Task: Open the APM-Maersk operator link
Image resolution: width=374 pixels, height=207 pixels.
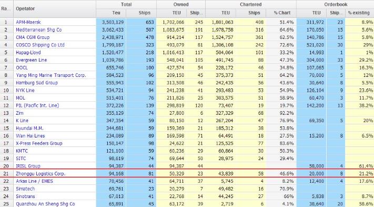Action: (28, 22)
